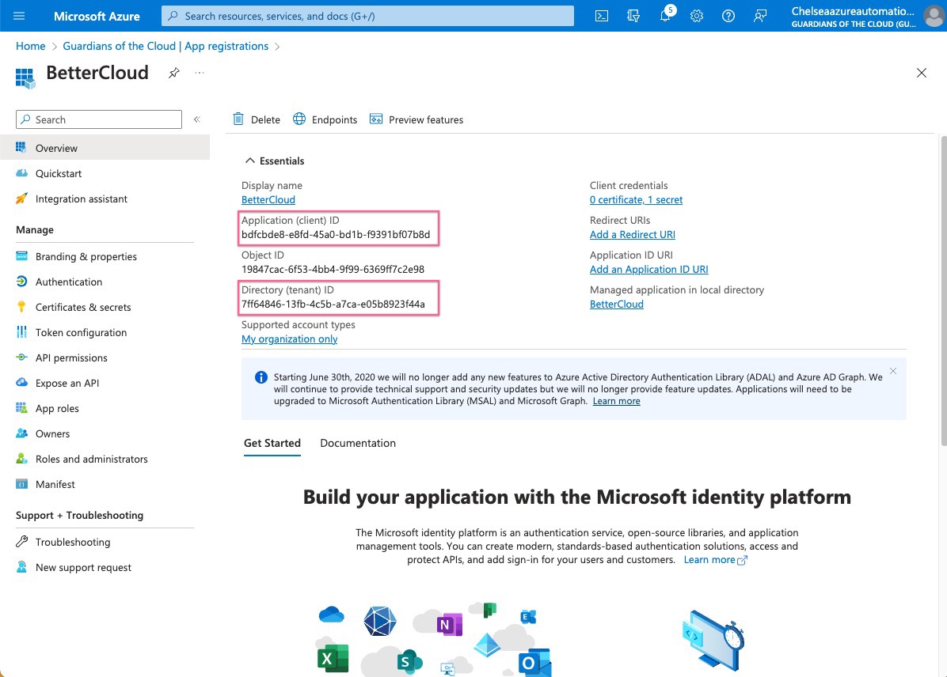Open the portal Settings gear icon
The width and height of the screenshot is (947, 677).
coord(697,16)
